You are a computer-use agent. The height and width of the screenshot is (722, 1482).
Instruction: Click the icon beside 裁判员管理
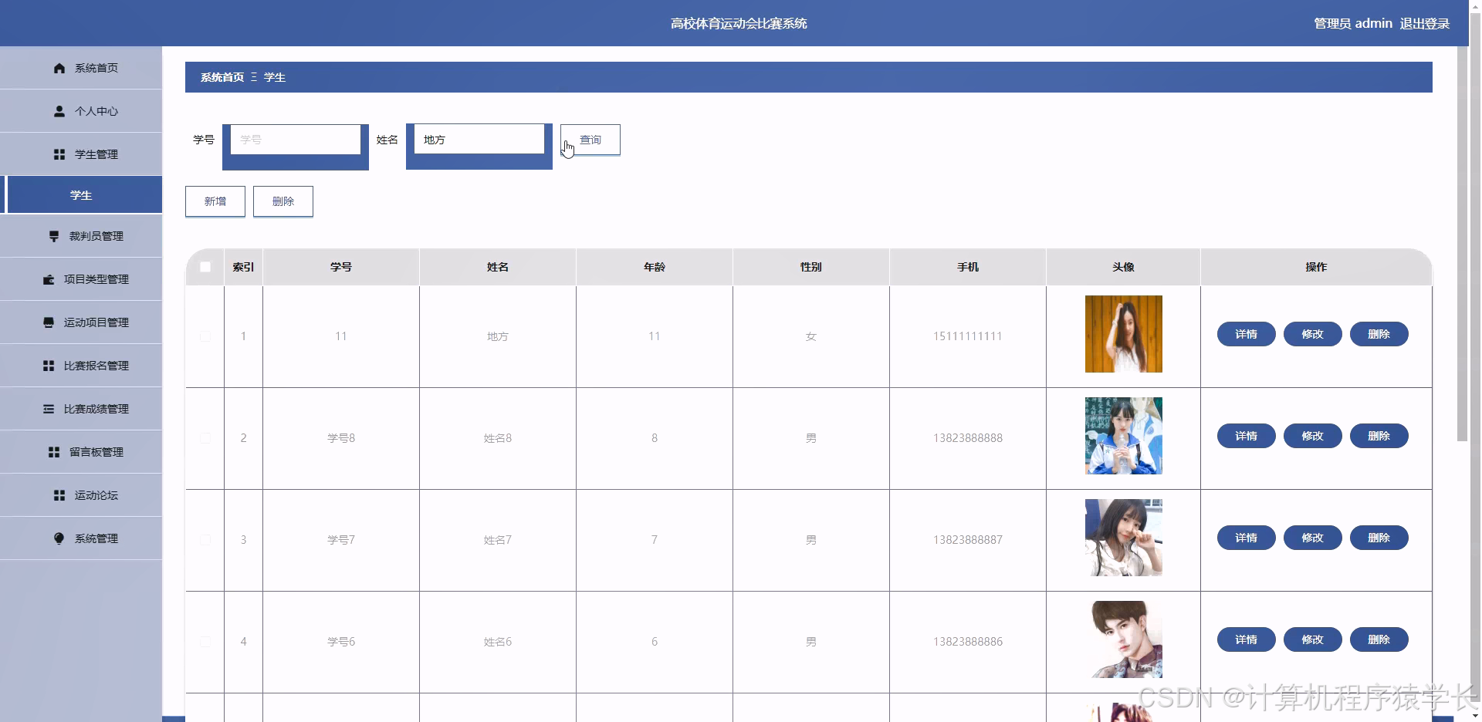[x=54, y=236]
